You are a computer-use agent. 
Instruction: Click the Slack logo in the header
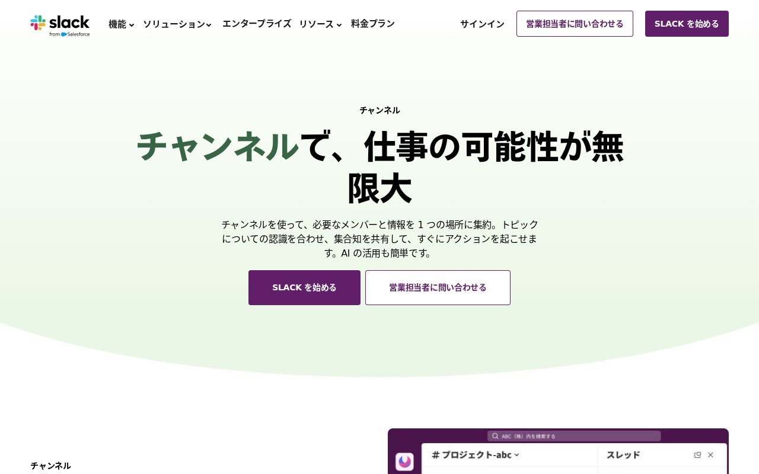(x=60, y=25)
